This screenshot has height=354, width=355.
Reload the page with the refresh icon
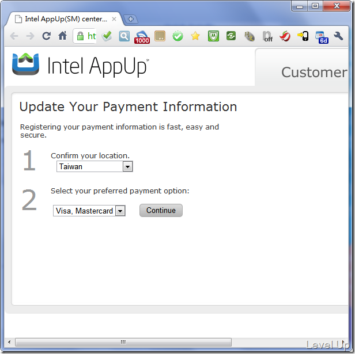coord(47,36)
